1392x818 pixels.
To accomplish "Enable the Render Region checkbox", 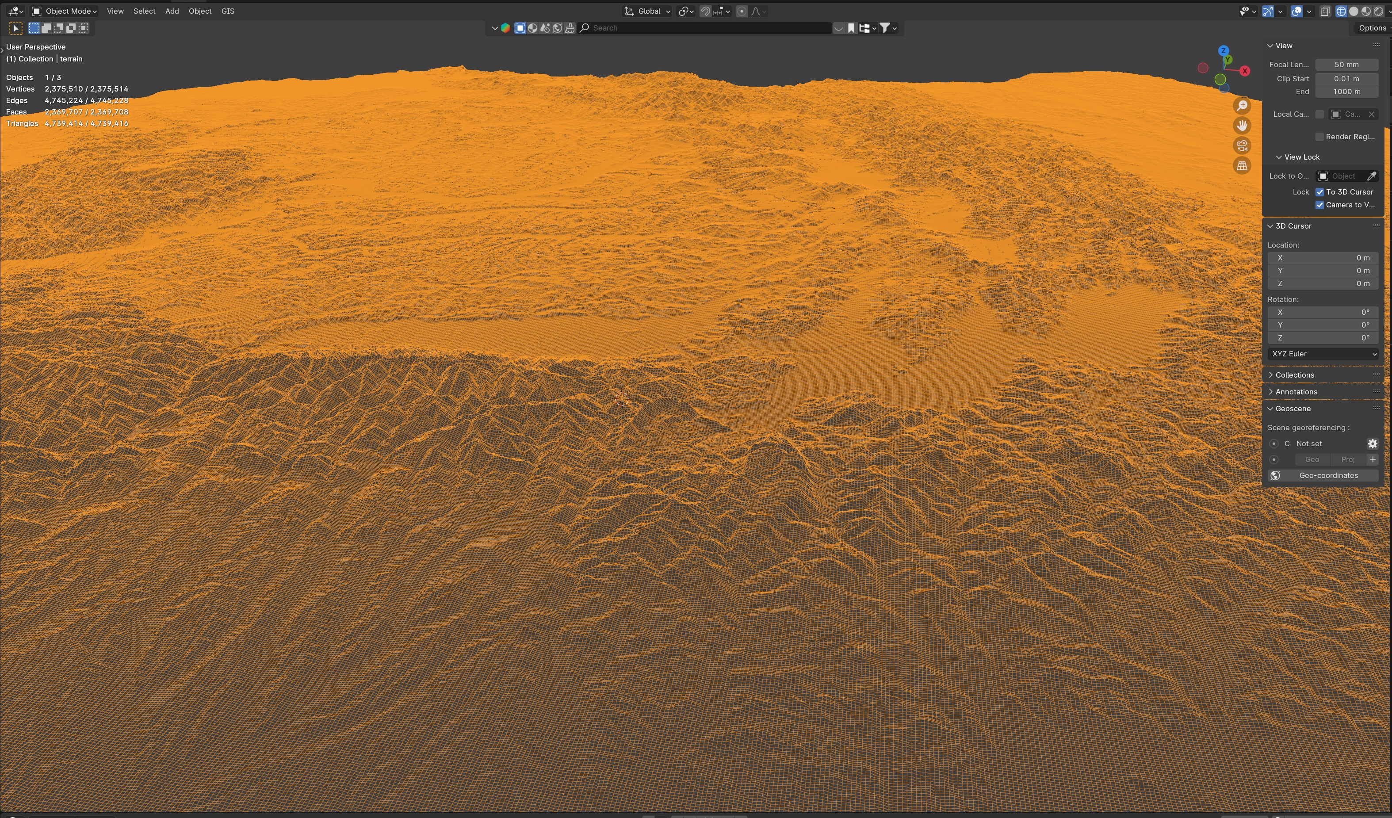I will tap(1319, 137).
